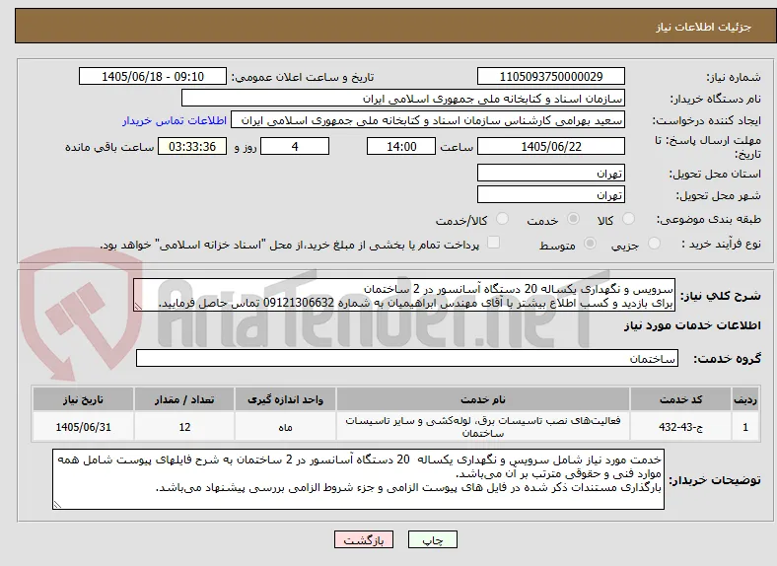Click the deadline date field 1405/06/22
Image resolution: width=777 pixels, height=566 pixels.
coord(551,146)
